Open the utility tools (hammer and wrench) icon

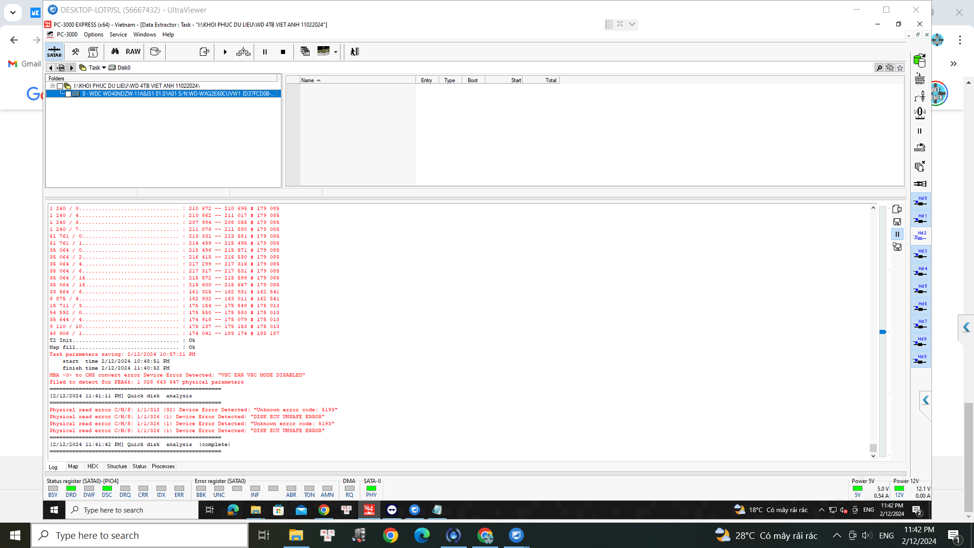[x=75, y=52]
